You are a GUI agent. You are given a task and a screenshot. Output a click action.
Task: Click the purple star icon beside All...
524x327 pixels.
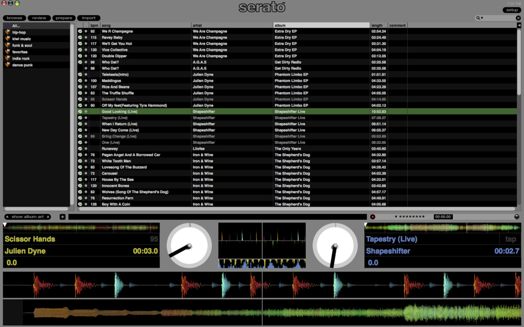tap(8, 26)
